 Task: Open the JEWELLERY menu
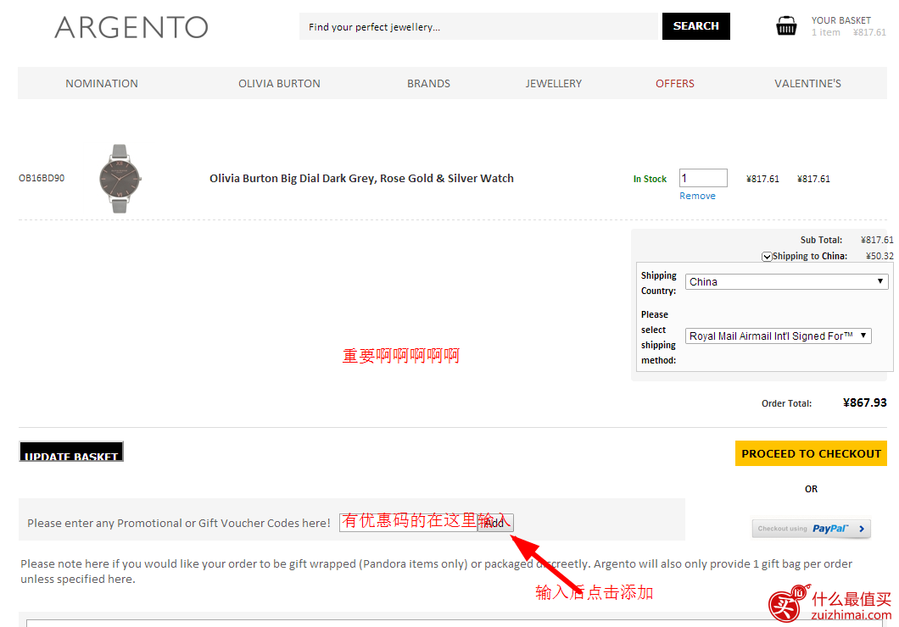pyautogui.click(x=553, y=84)
